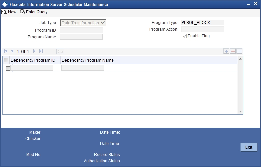Click the Flexcube diamond logo icon
This screenshot has height=167, width=261.
tap(5, 4)
